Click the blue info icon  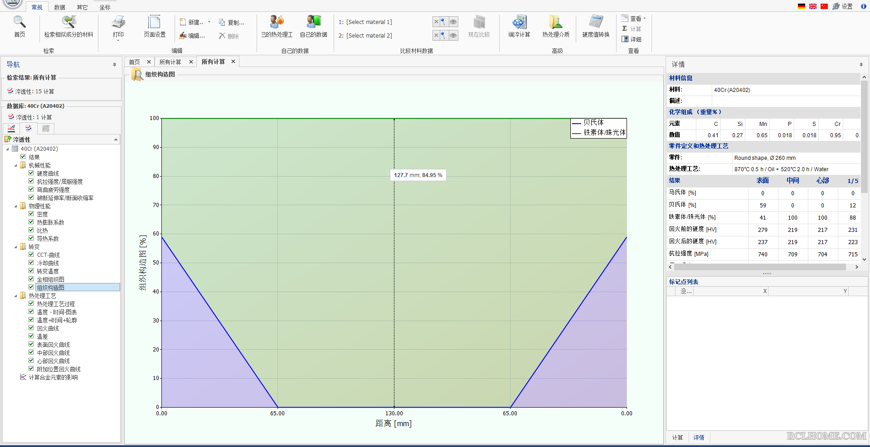pyautogui.click(x=864, y=6)
